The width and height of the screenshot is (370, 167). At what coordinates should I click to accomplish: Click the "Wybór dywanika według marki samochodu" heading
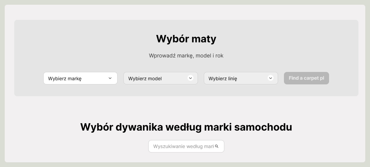tap(186, 127)
